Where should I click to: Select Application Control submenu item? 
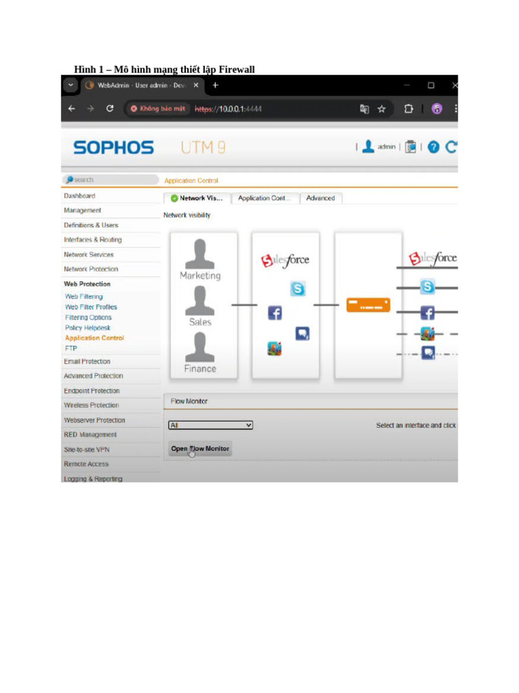point(95,338)
